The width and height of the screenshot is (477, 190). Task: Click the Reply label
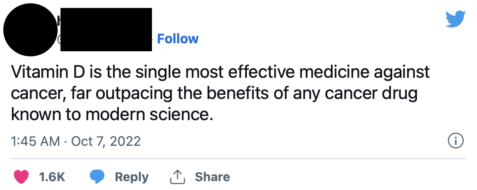(x=132, y=177)
